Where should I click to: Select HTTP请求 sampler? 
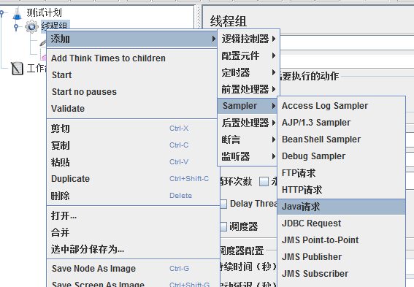point(341,190)
